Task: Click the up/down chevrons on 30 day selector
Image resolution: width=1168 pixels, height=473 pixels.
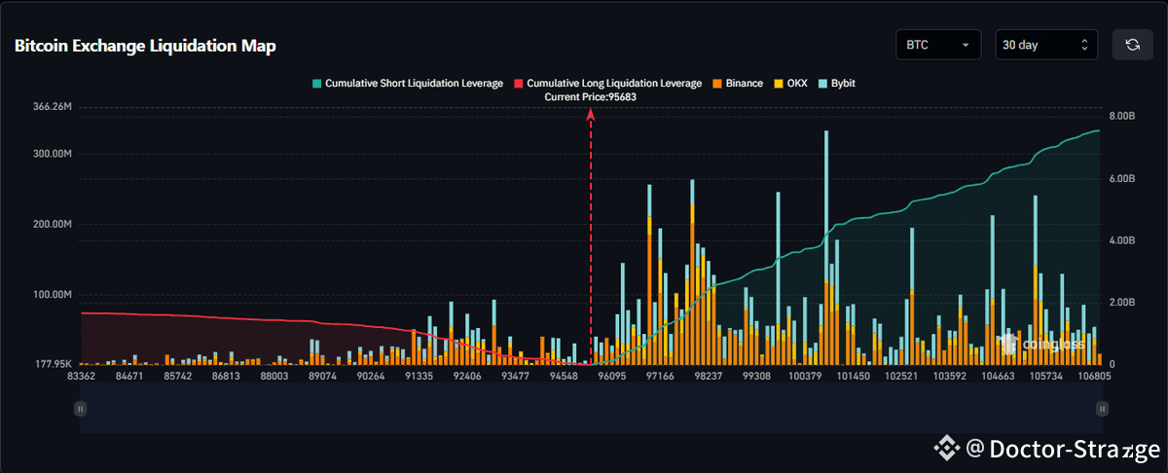Action: click(x=1084, y=46)
